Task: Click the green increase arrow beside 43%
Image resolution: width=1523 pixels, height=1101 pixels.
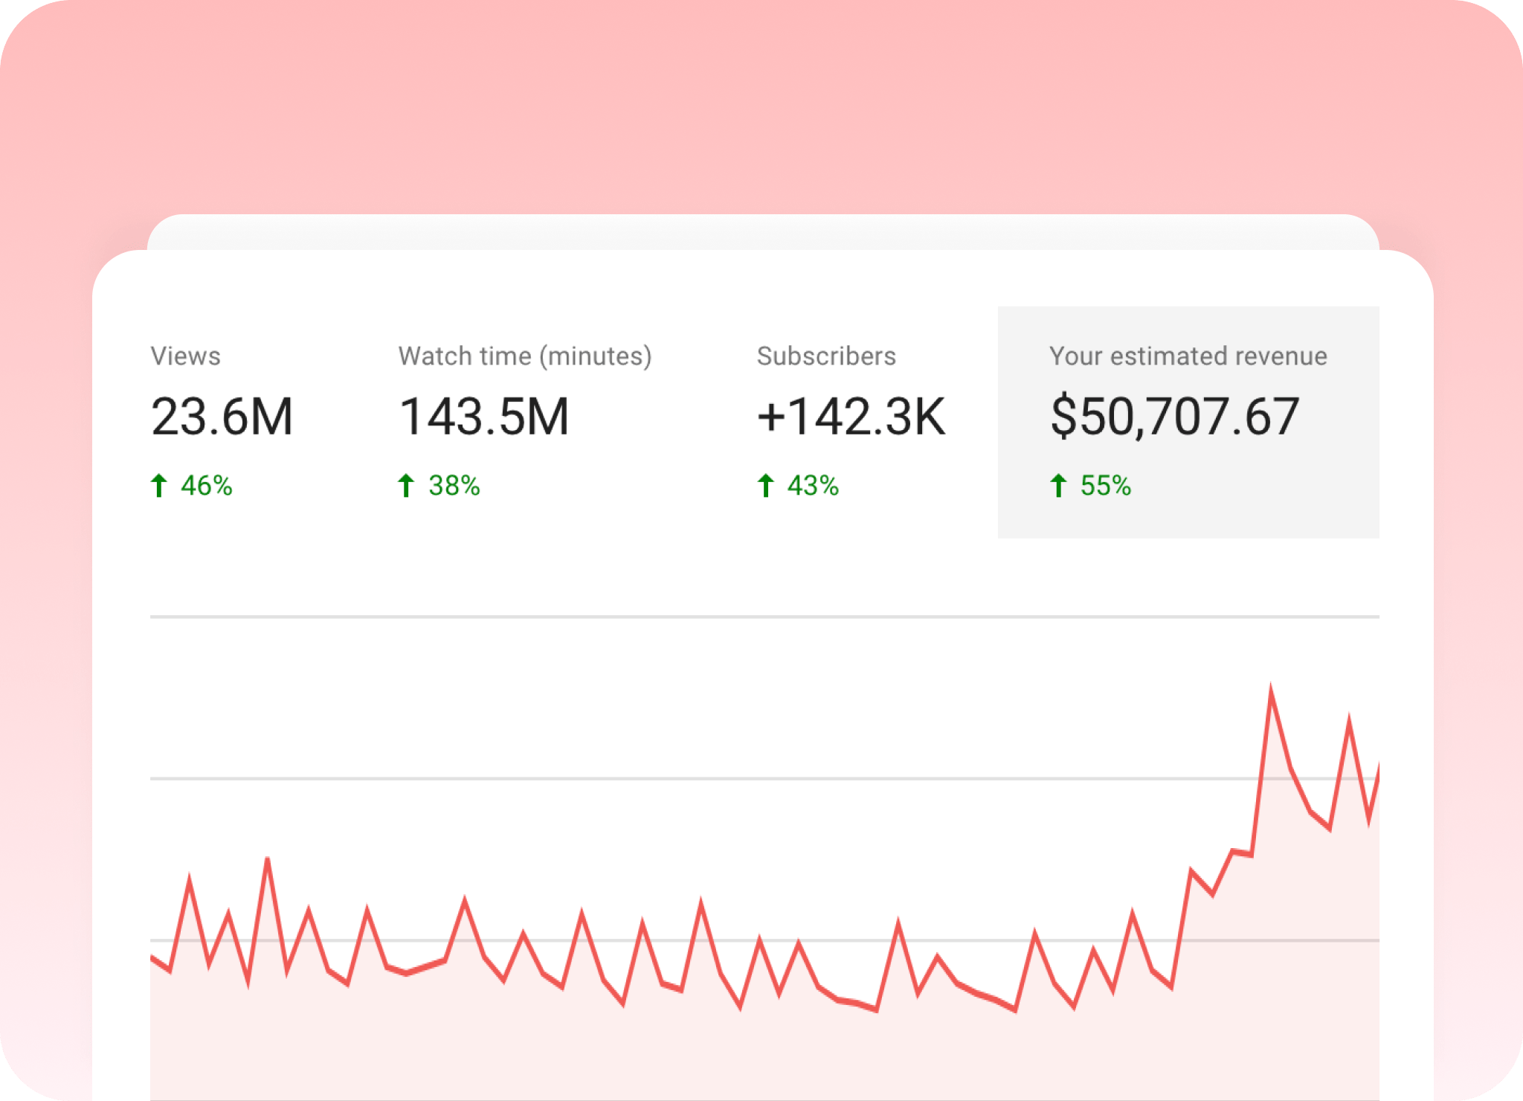Action: pos(765,485)
